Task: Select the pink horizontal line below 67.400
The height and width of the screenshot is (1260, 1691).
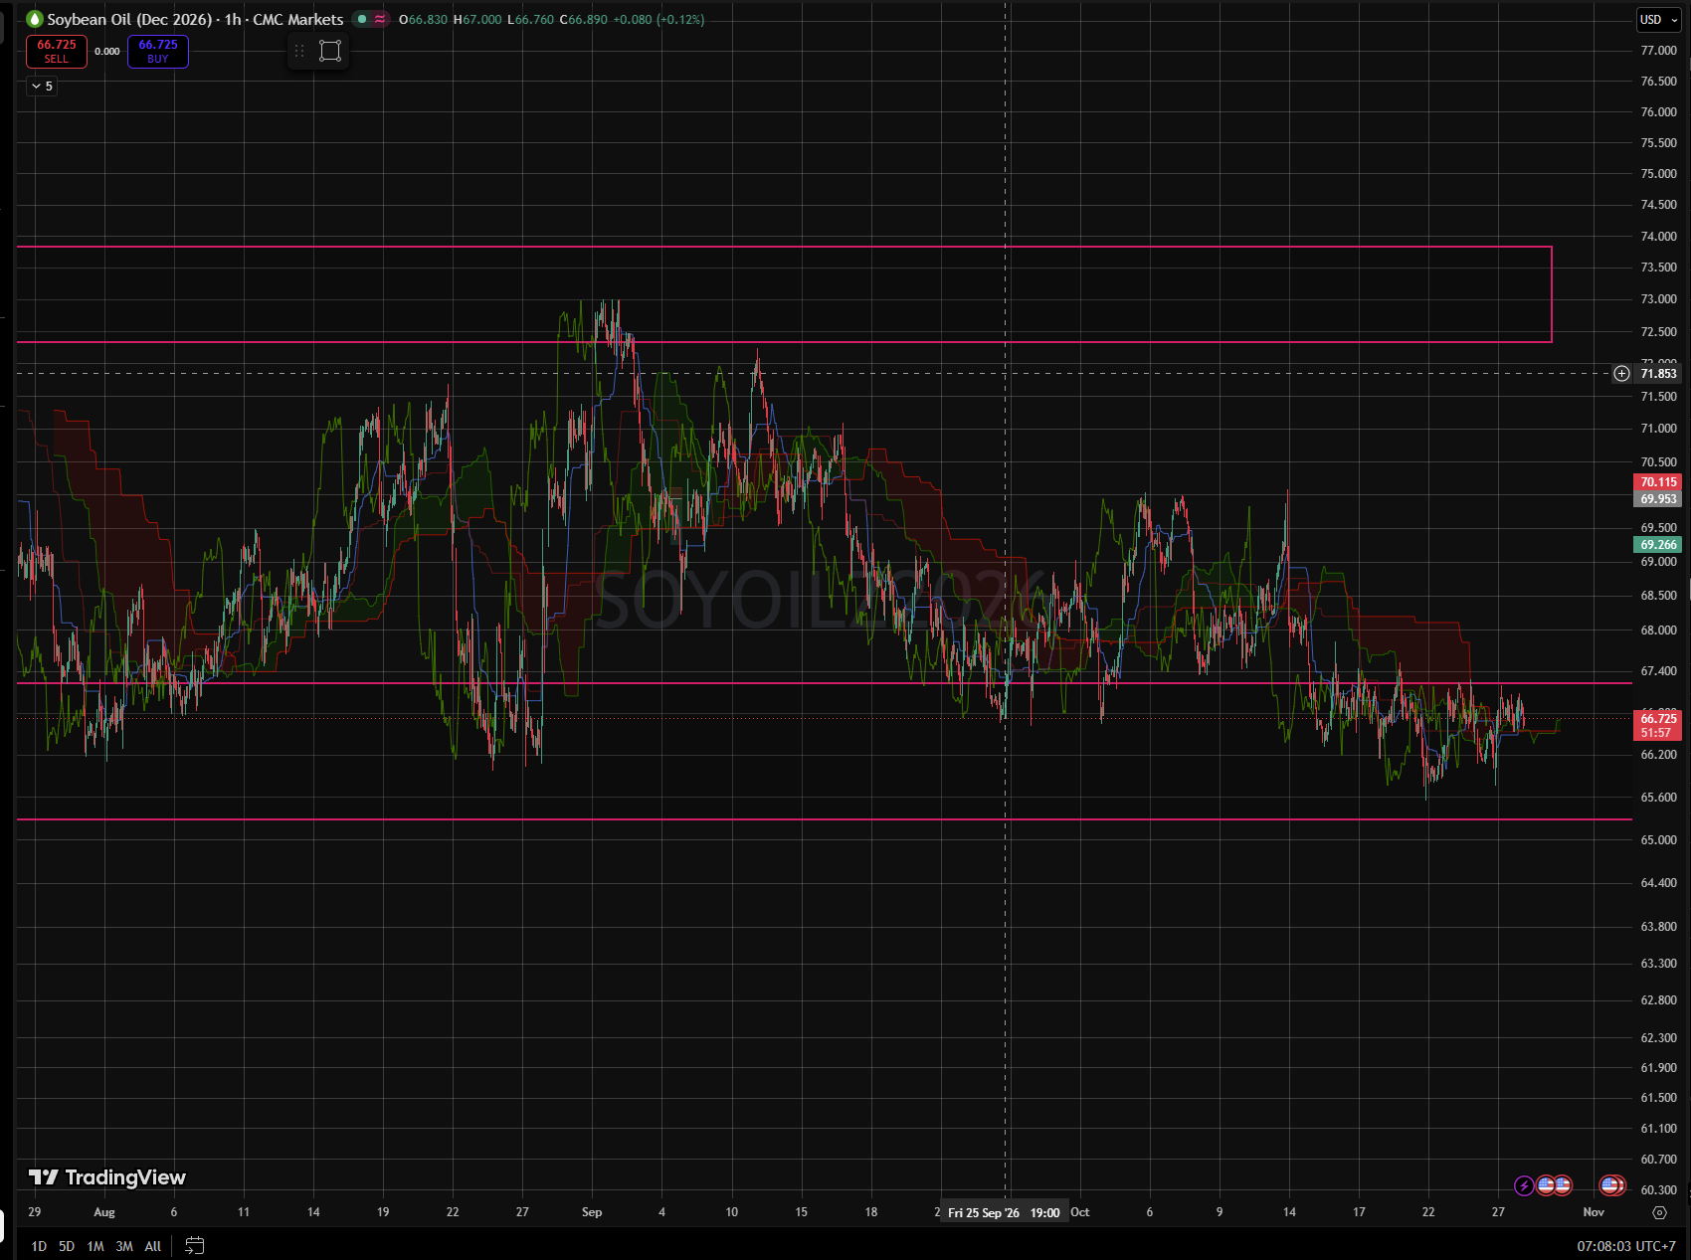Action: 824,682
